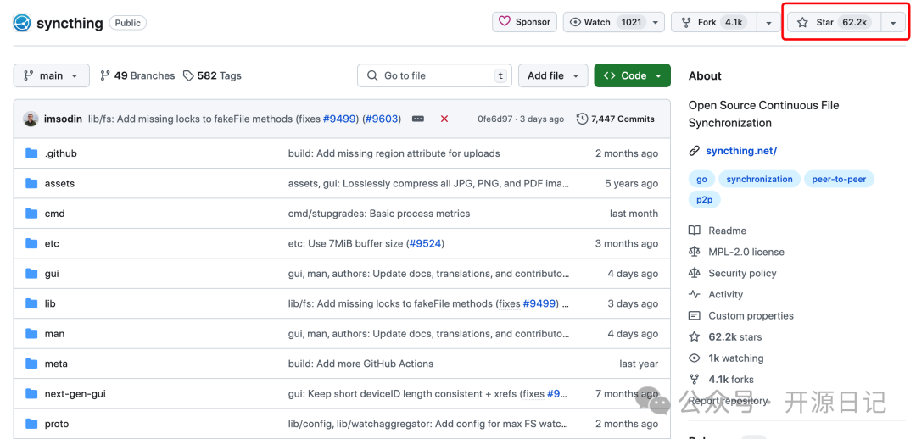Click imsodin's avatar thumbnail
The height and width of the screenshot is (439, 916).
(31, 119)
